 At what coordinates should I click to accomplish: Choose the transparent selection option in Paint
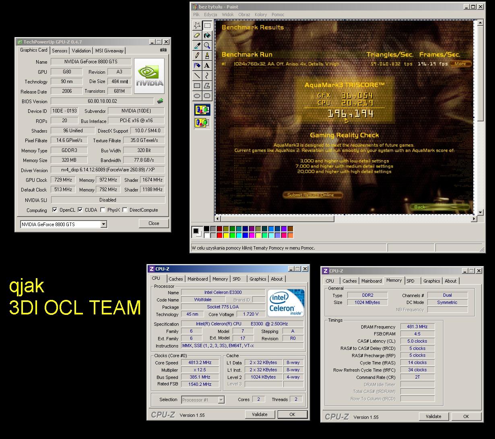pyautogui.click(x=202, y=123)
